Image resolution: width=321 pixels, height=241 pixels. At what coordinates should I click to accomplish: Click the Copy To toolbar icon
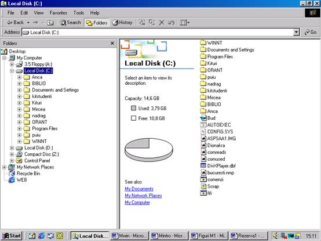tap(152, 23)
